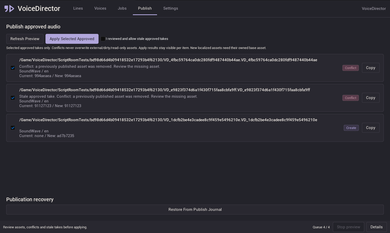The width and height of the screenshot is (390, 233).
Task: Uncheck the VD_4fbc59764 asset checkbox
Action: click(13, 68)
